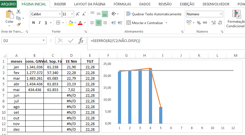Open the ARQUIVO tab
Screen dimensions: 245x135
[x=9, y=4]
